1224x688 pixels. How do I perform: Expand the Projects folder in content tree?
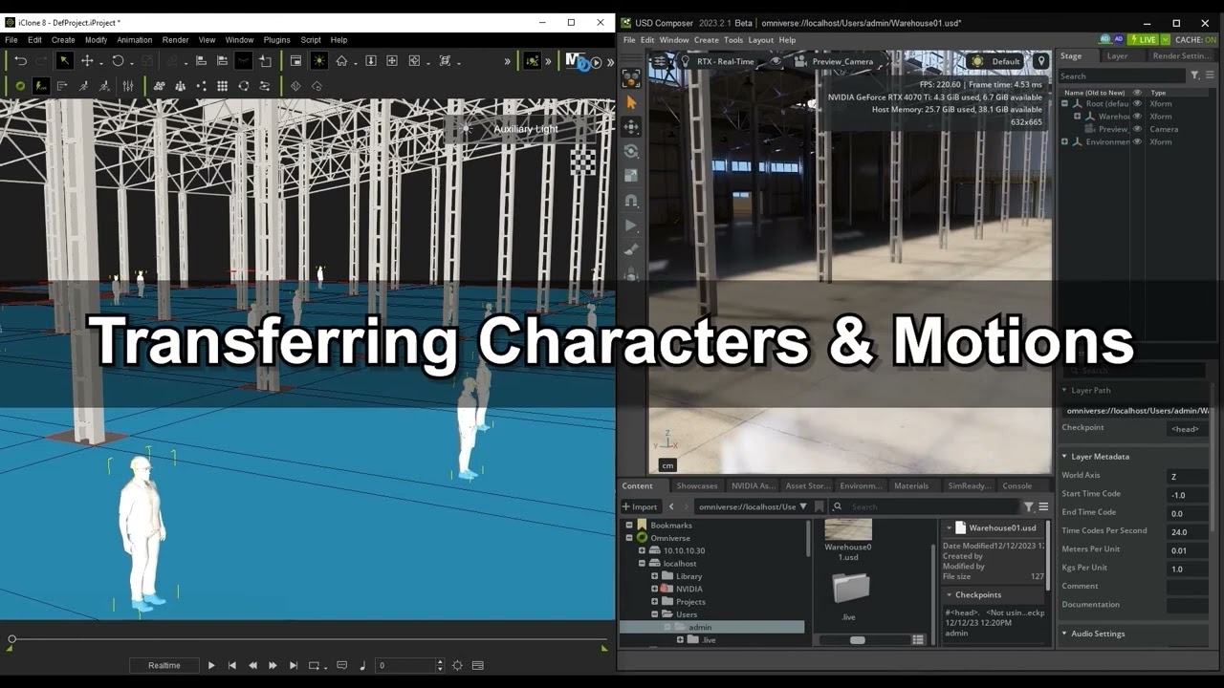(655, 601)
